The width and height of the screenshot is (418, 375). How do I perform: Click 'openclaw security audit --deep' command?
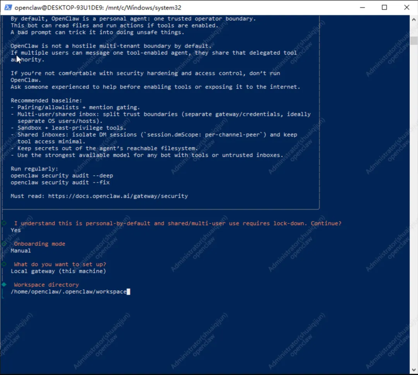point(62,175)
